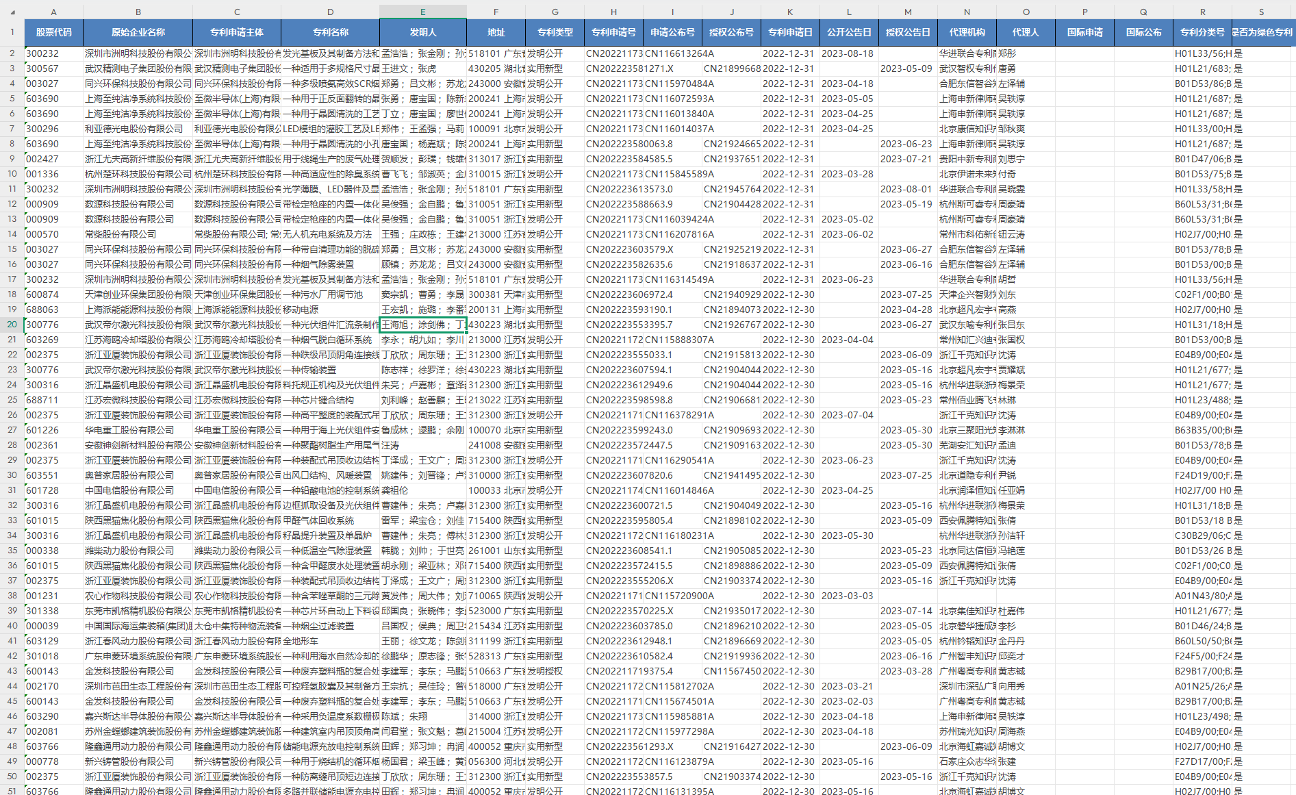Click stock code cell 600874
The width and height of the screenshot is (1296, 795).
53,294
